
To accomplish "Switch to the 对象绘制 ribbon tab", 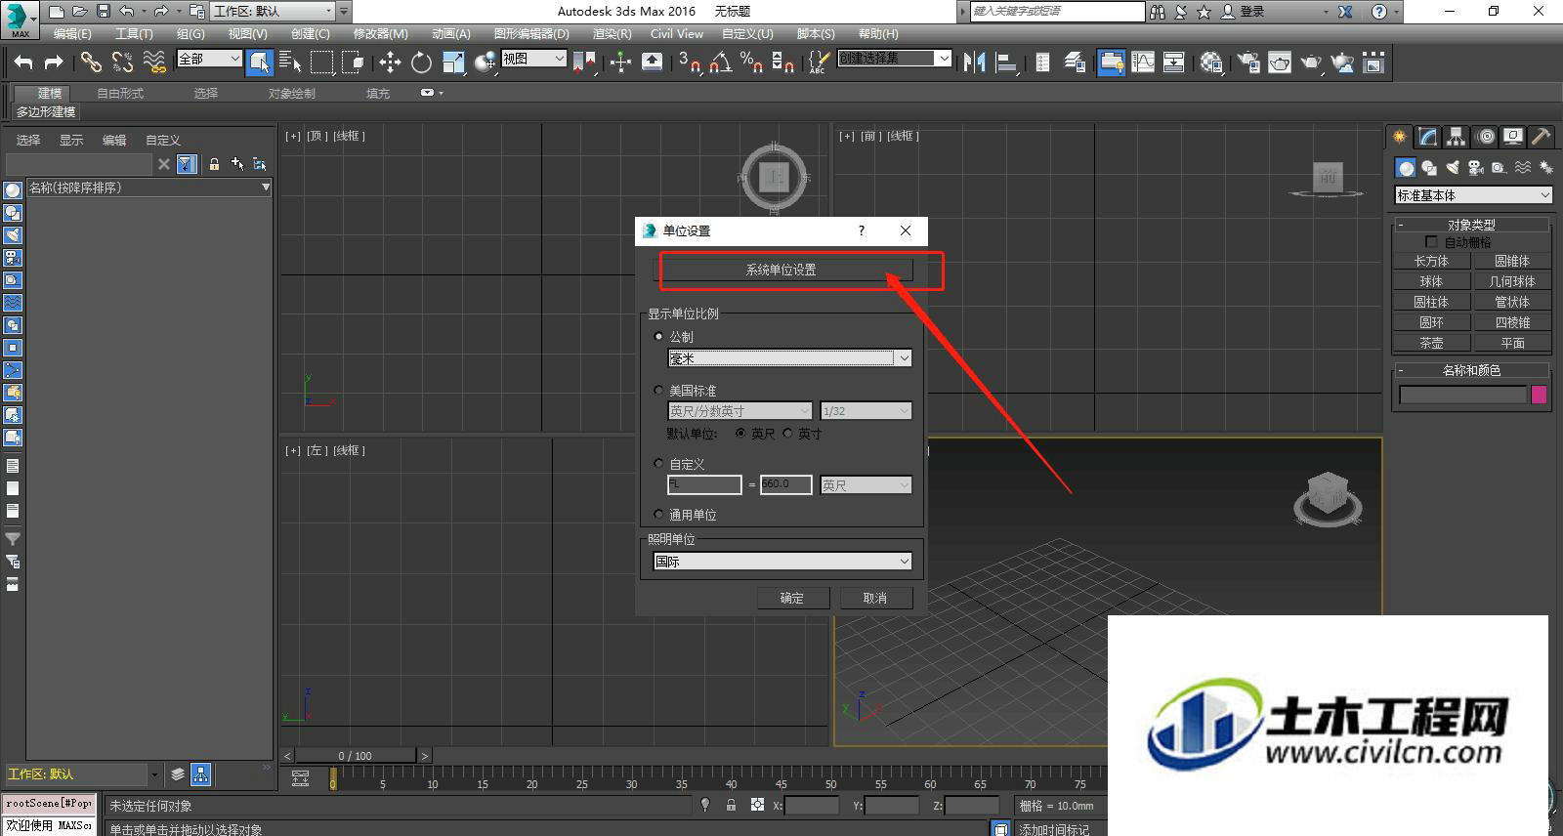I will [292, 94].
